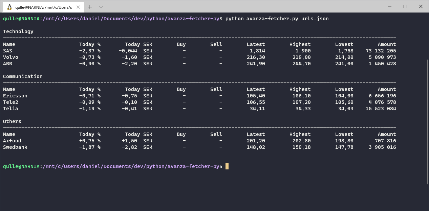This screenshot has height=211, width=429.
Task: Click the ABB row name
Action: point(7,64)
